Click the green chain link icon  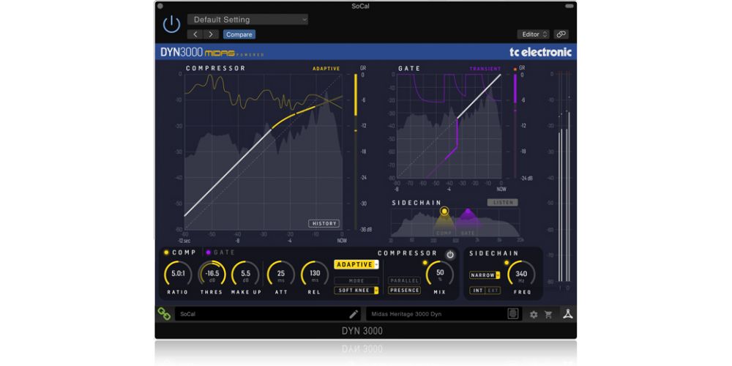pos(164,314)
